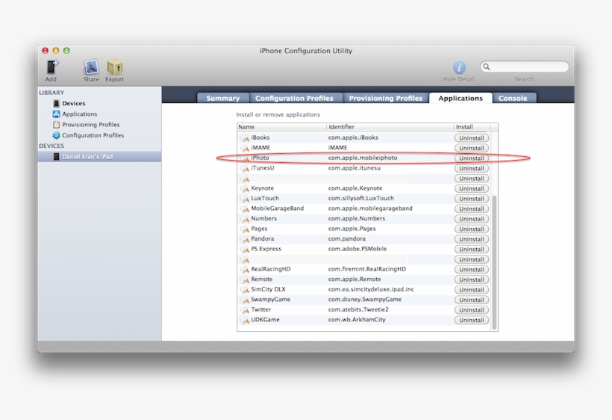Select the Provisioning Profiles clipboard icon
The width and height of the screenshot is (612, 420).
click(56, 124)
